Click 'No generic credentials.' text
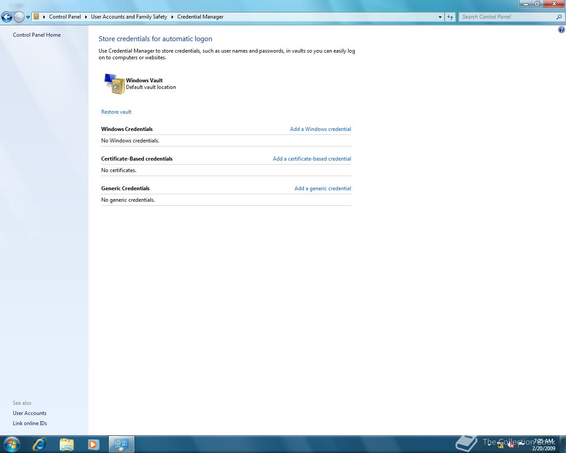This screenshot has height=453, width=566. tap(128, 200)
